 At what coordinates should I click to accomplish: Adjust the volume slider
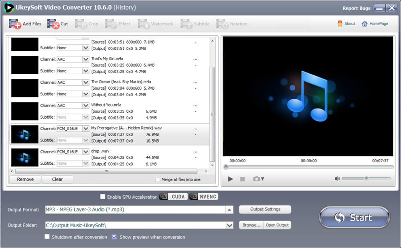(366, 179)
